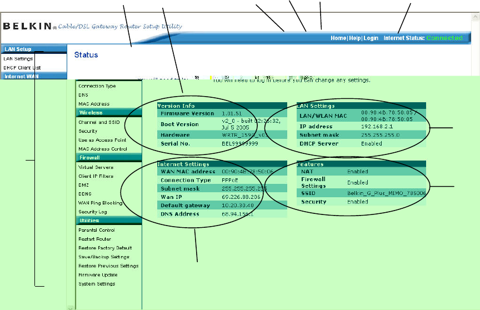The width and height of the screenshot is (480, 310).
Task: Click the Connected internet status text
Action: click(444, 38)
